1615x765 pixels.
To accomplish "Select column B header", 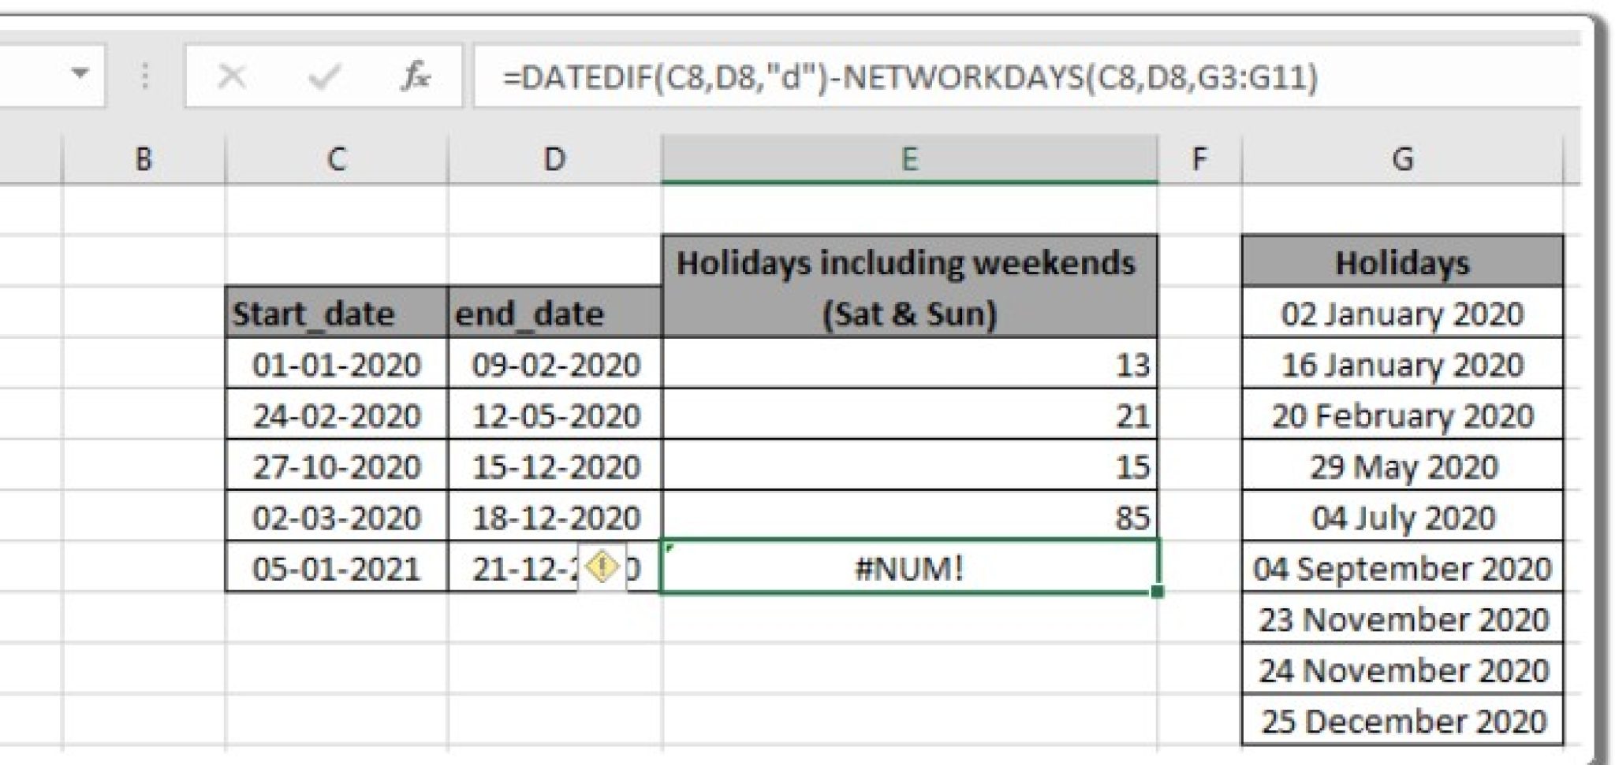I will (x=144, y=156).
